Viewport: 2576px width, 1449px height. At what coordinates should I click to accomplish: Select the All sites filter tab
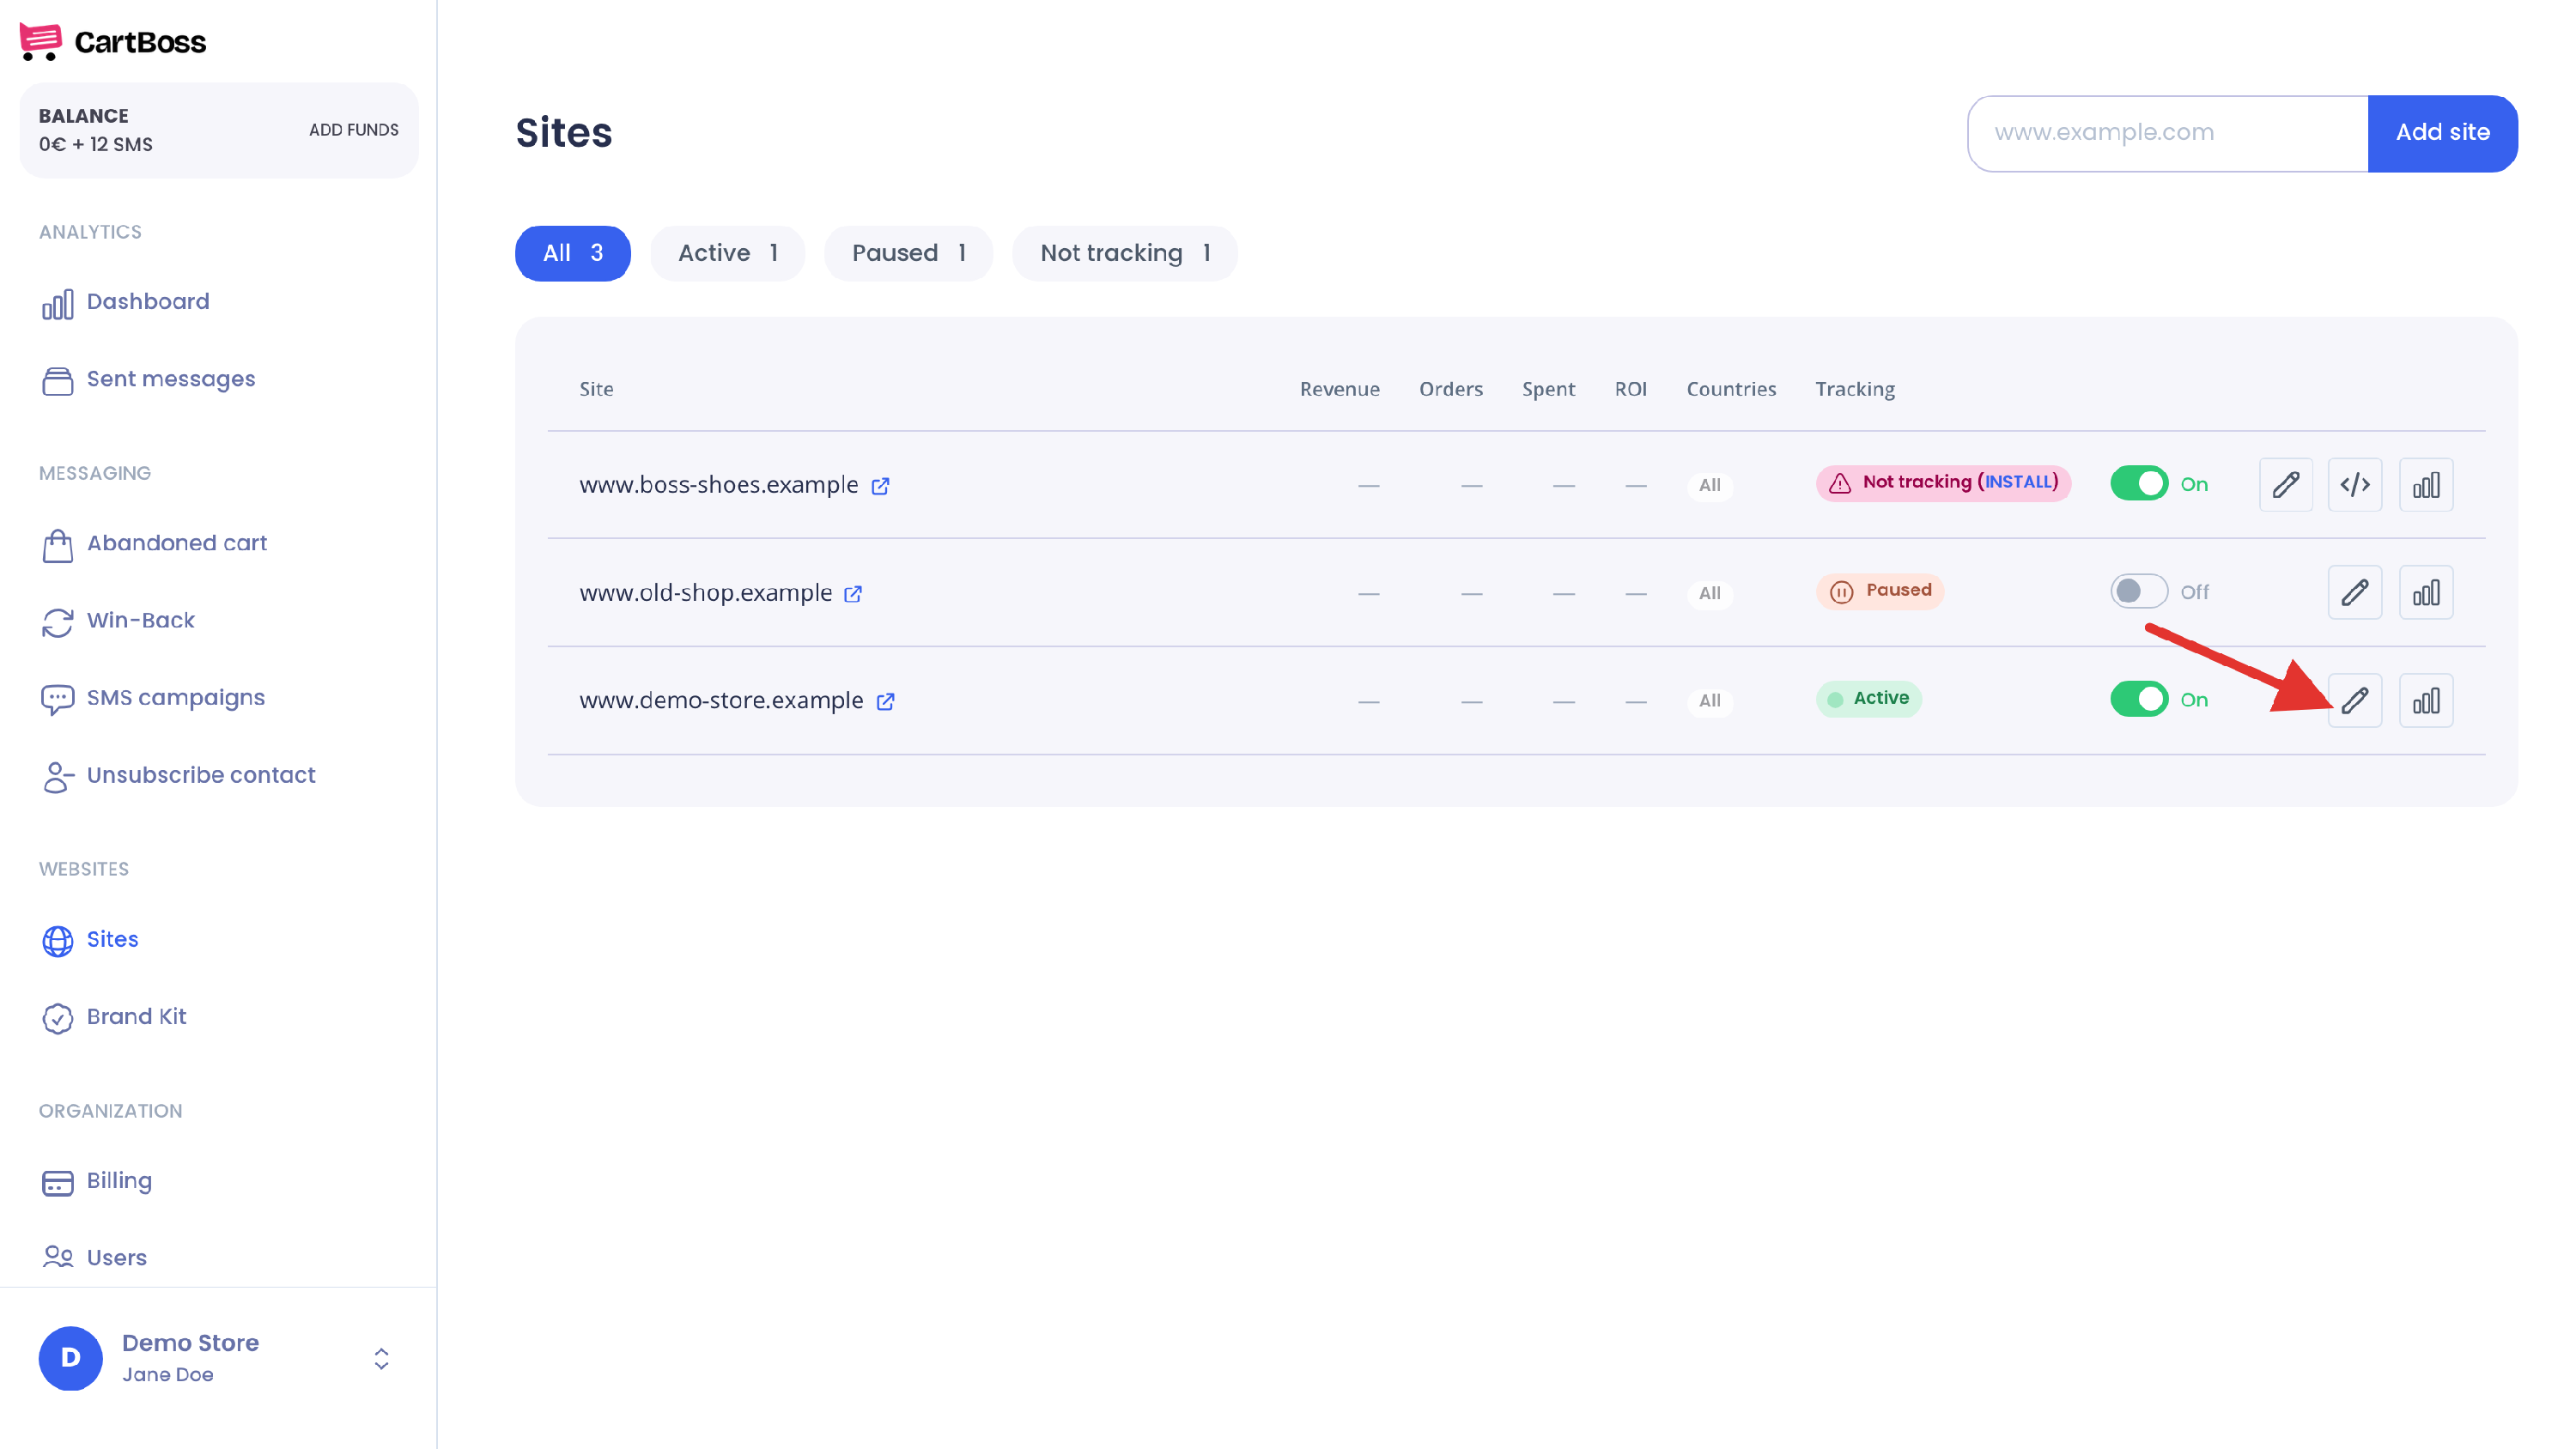tap(573, 254)
